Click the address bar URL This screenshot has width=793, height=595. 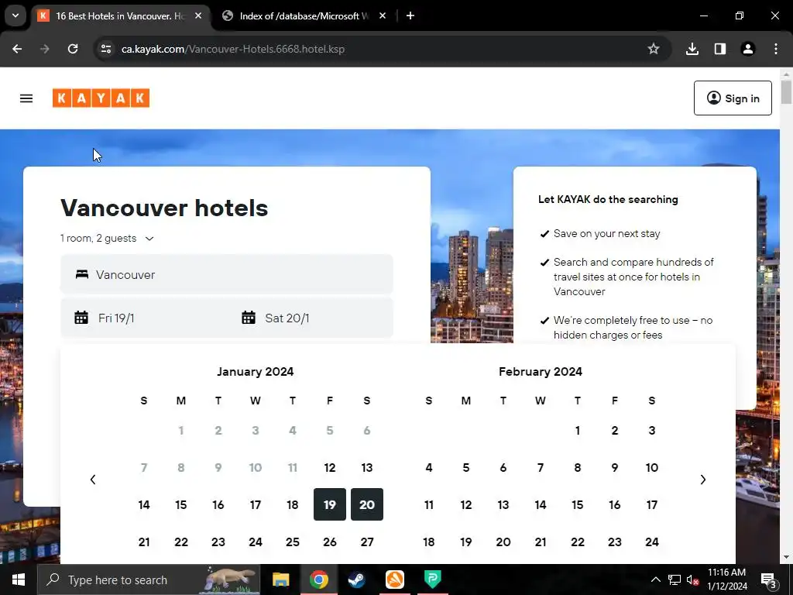[x=233, y=49]
